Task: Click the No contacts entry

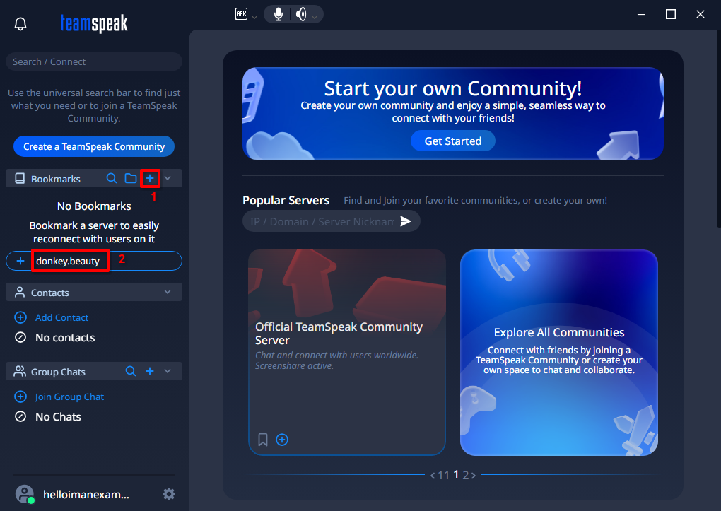Action: [65, 338]
